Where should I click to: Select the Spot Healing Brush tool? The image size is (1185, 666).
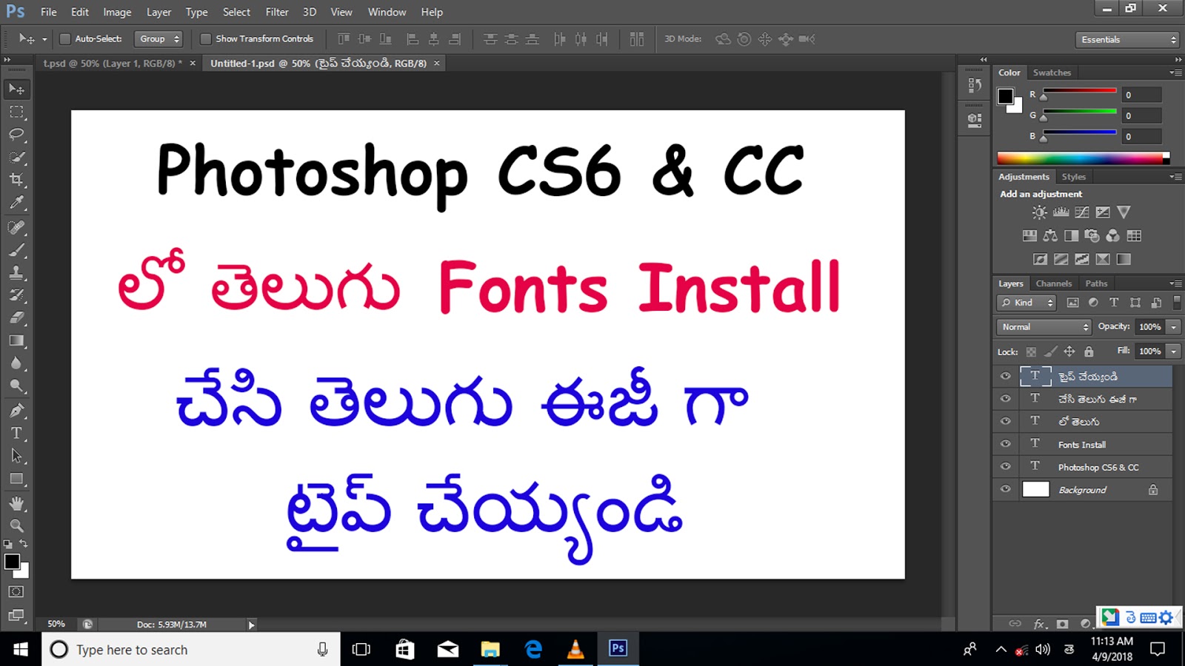coord(16,227)
